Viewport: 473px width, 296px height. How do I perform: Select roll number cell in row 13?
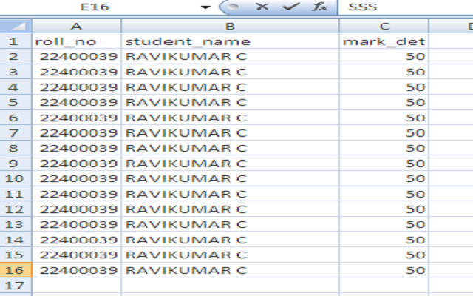click(x=77, y=224)
